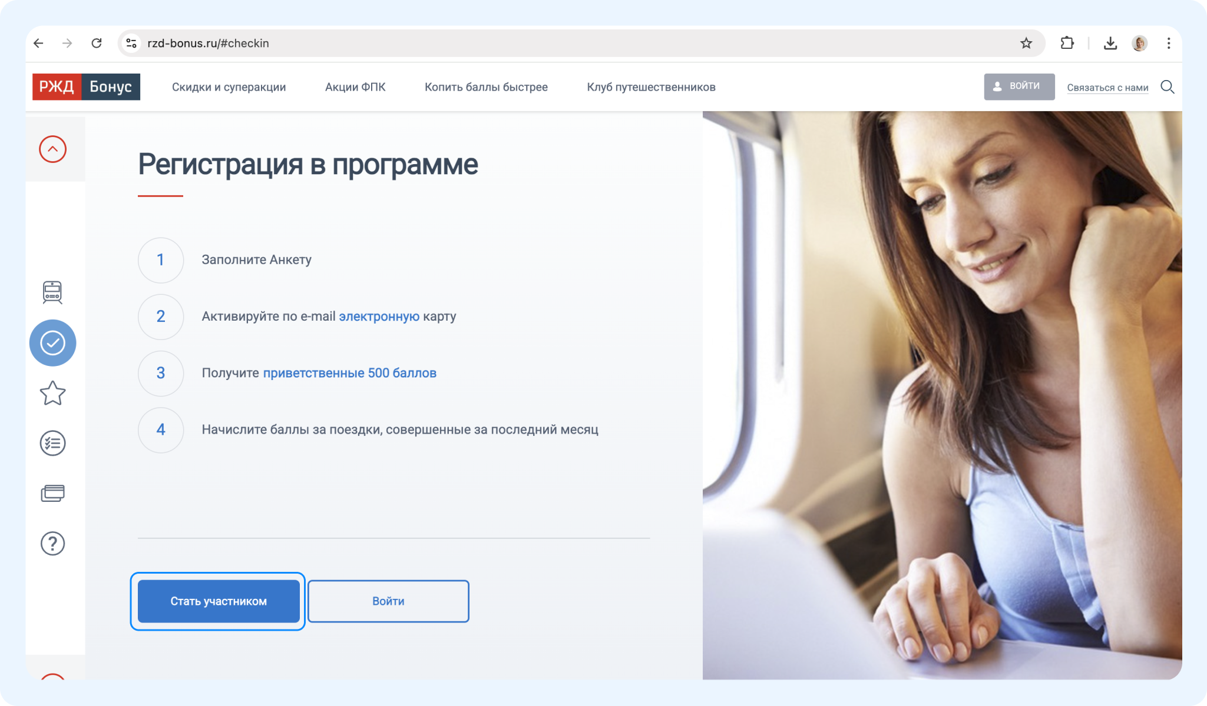Open the star icon in sidebar
This screenshot has width=1207, height=706.
click(52, 393)
